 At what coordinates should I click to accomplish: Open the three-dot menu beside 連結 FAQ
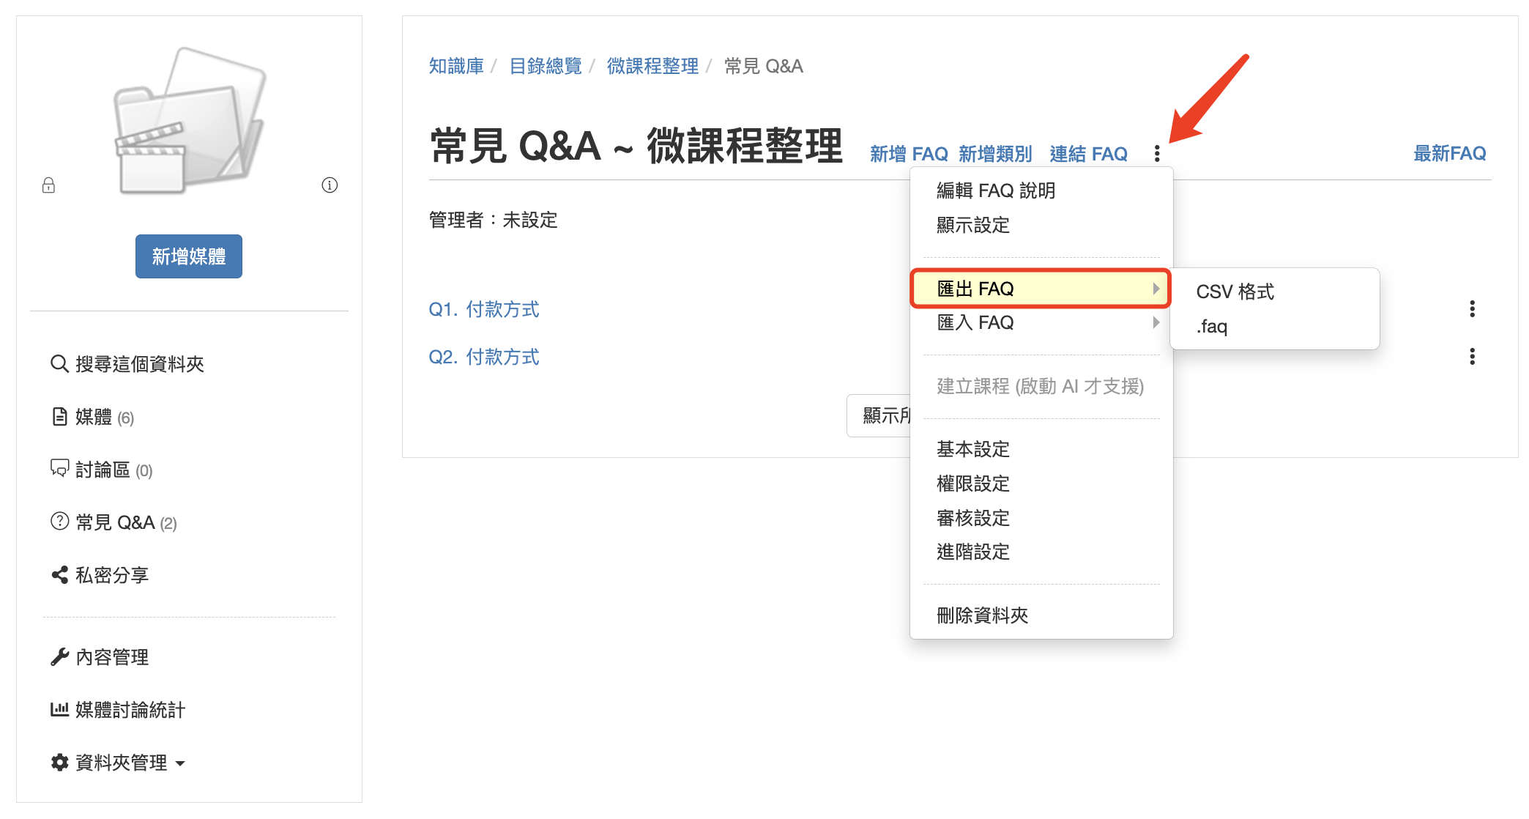coord(1157,154)
